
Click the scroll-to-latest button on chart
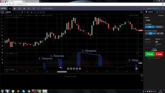(x=137, y=69)
